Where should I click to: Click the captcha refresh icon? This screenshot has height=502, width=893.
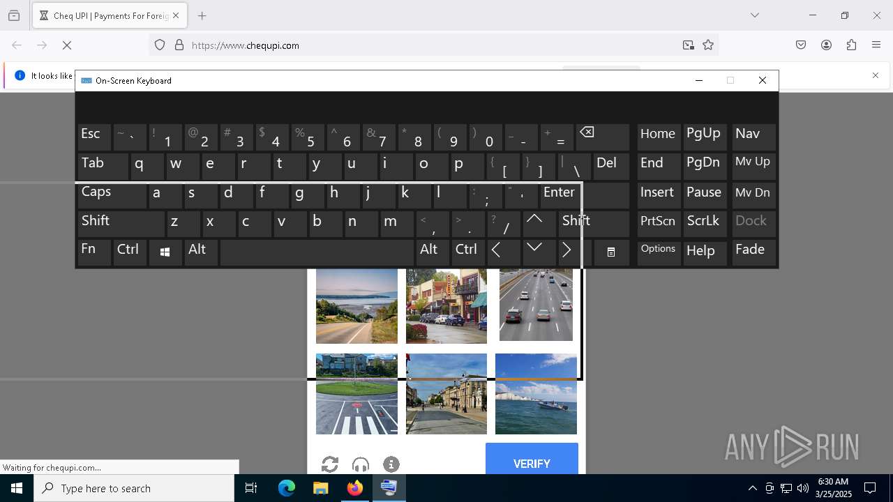(x=330, y=464)
